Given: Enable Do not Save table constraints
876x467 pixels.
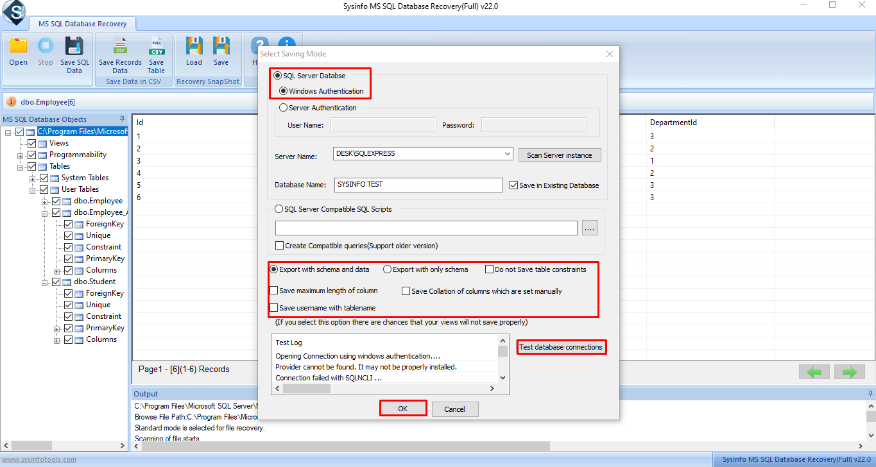Looking at the screenshot, I should coord(489,269).
